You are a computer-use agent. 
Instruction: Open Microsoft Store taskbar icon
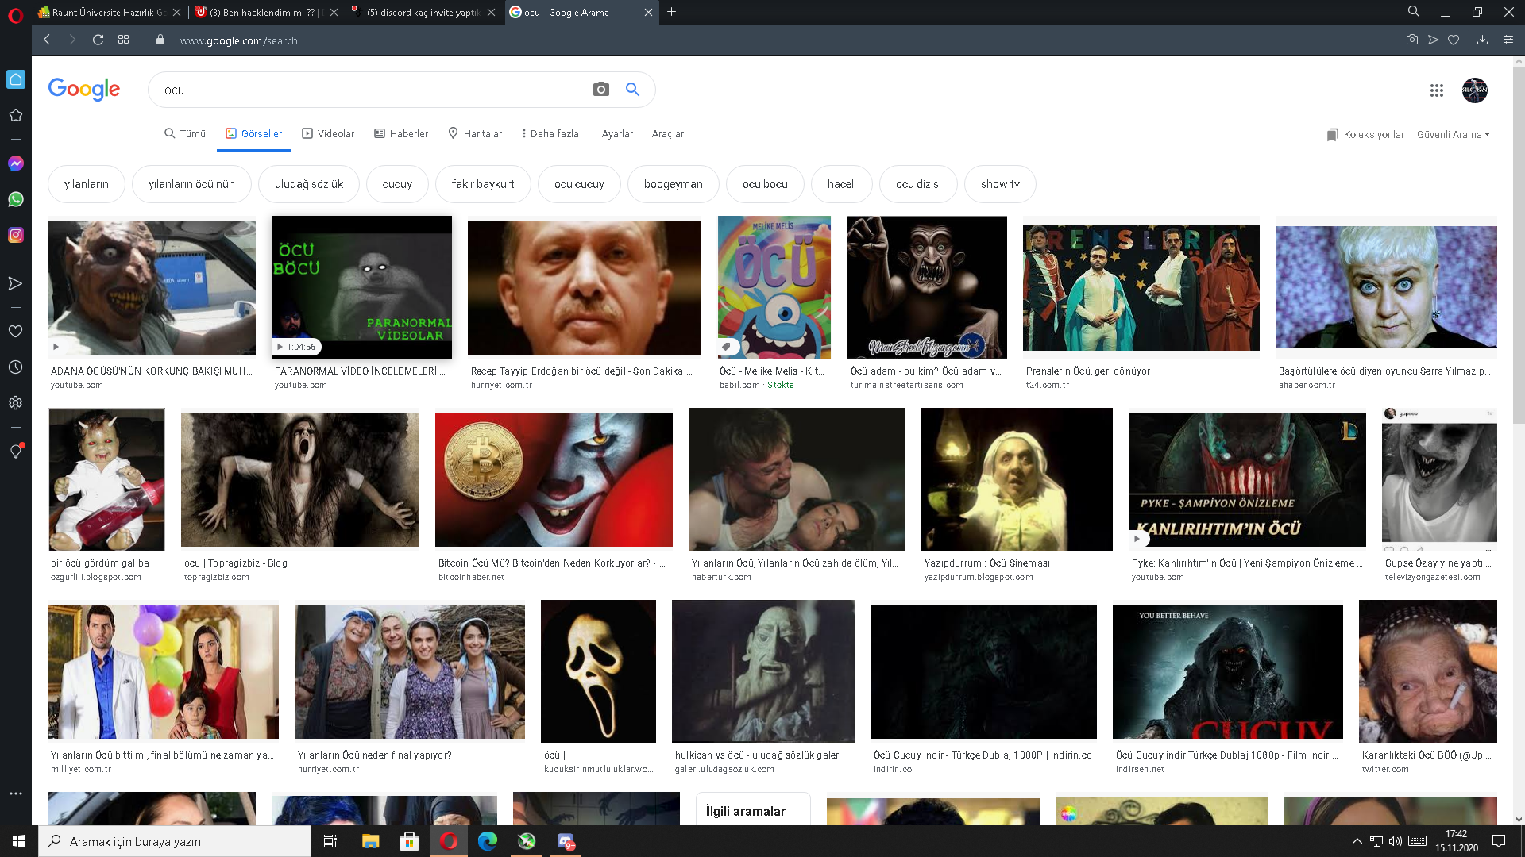point(409,841)
